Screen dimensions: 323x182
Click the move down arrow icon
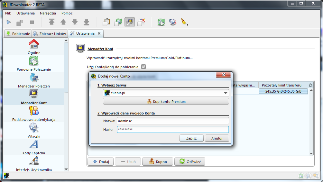pos(75,22)
